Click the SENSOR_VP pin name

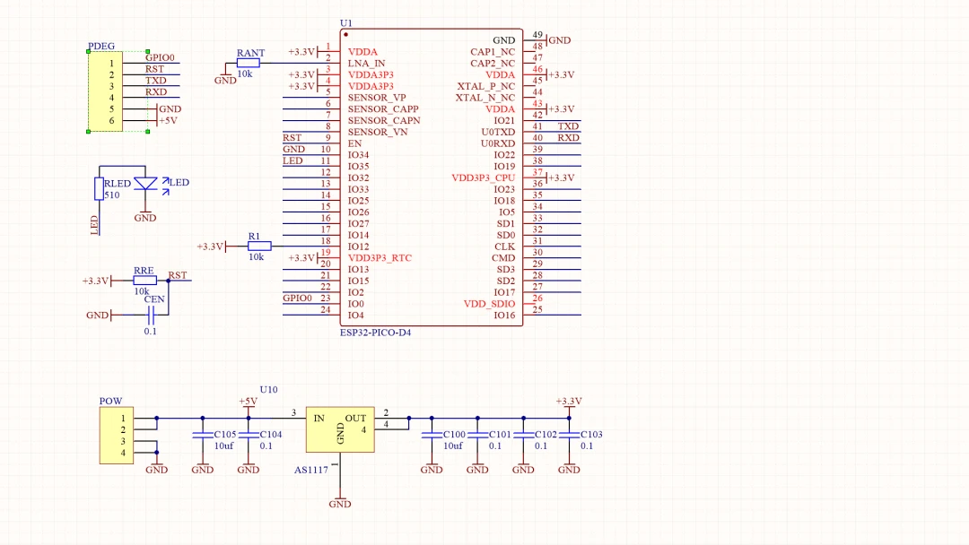click(x=377, y=98)
